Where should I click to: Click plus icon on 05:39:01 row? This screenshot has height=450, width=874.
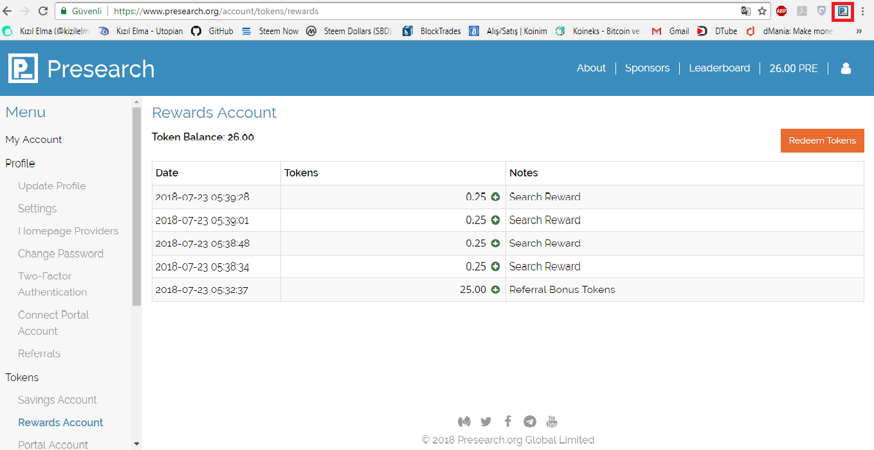[495, 220]
